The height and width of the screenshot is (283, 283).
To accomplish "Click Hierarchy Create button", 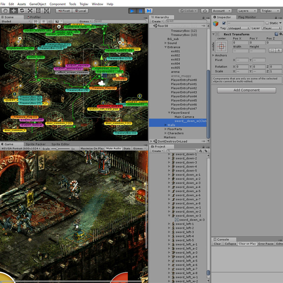I will 157,21.
